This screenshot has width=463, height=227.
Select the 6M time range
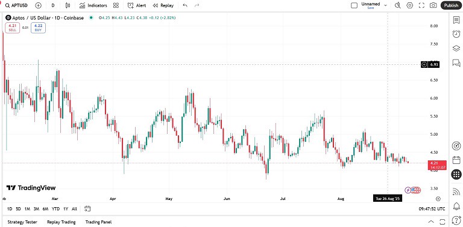pos(45,209)
